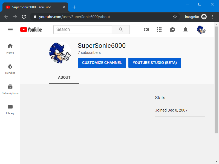The width and height of the screenshot is (219, 164).
Task: Click the browser forward arrow
Action: coord(15,17)
